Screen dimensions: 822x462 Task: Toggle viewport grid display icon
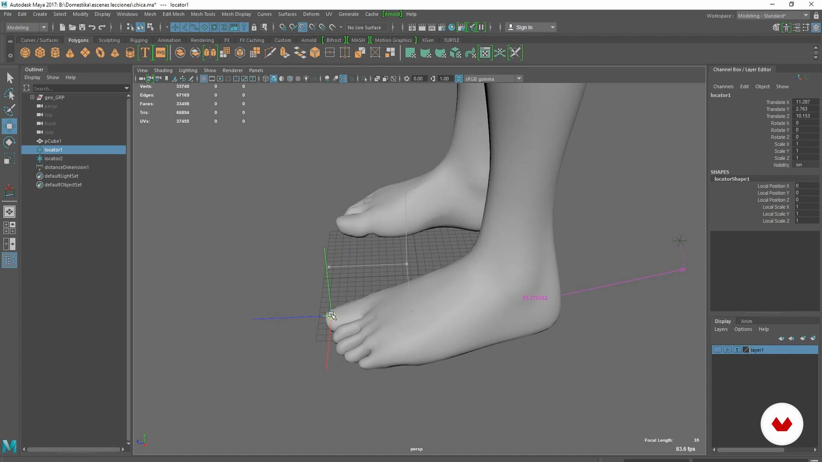click(204, 79)
